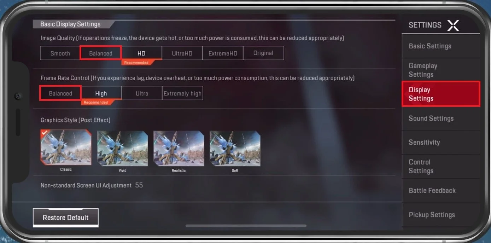Close settings with the X icon
The image size is (491, 243).
click(x=453, y=25)
